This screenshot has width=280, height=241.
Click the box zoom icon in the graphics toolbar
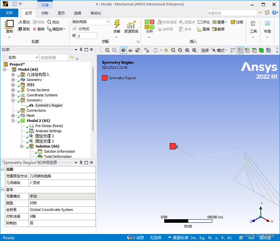point(180,50)
